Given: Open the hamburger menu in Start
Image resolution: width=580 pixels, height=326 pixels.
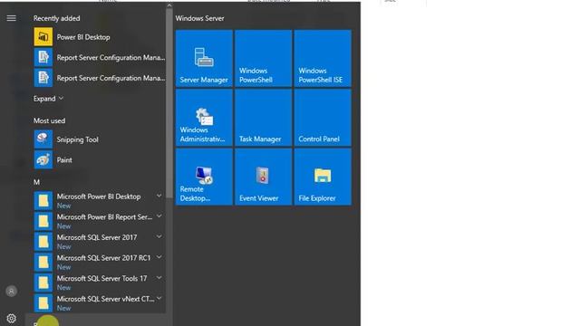Looking at the screenshot, I should coord(12,18).
